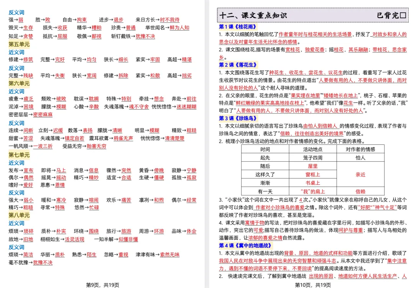Click the red answer 恩情
414x288 pixels.
[x=60, y=185]
